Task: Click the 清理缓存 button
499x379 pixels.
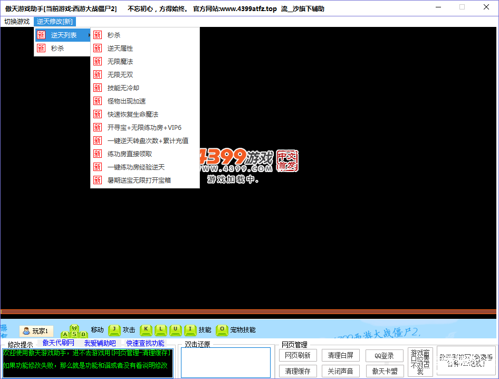Action: [298, 371]
